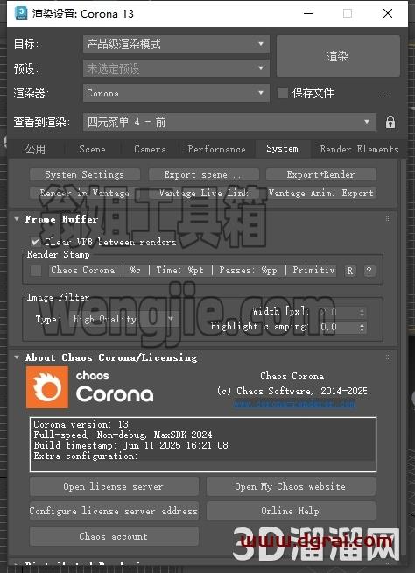The image size is (415, 573).
Task: Click the 'Extra configuration:' text line
Action: tap(86, 456)
